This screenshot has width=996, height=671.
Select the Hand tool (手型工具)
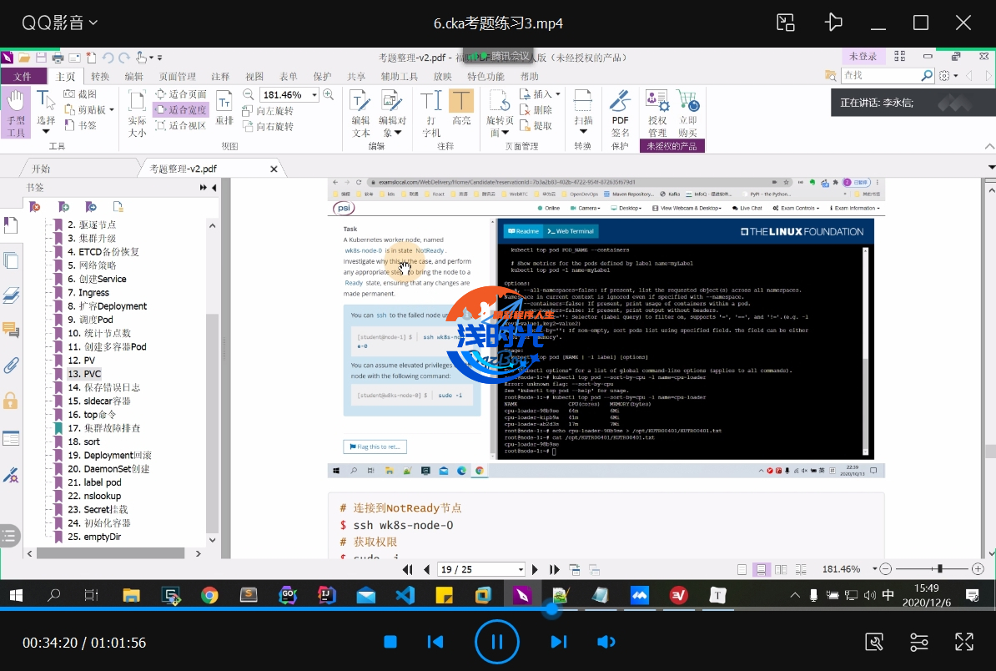[16, 113]
